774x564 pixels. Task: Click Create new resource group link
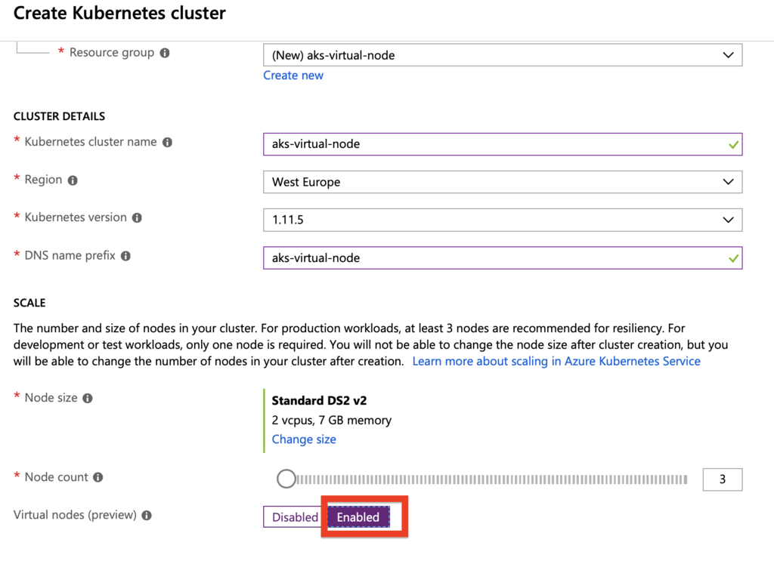[293, 76]
